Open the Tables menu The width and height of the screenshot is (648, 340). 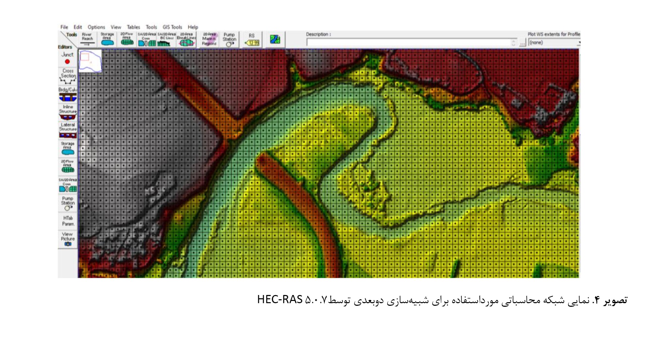coord(133,27)
